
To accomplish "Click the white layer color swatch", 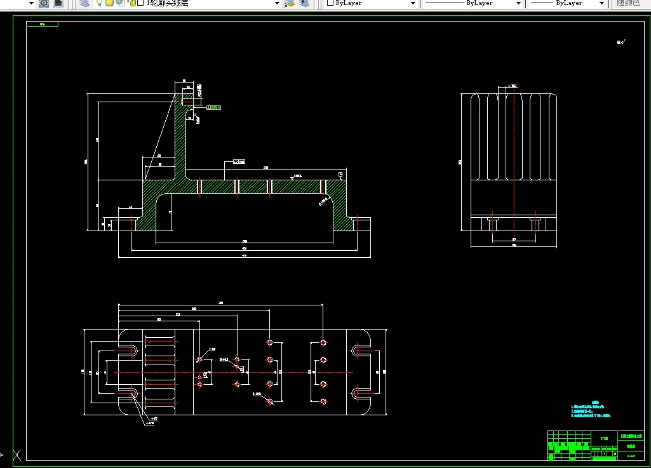I will tap(140, 3).
